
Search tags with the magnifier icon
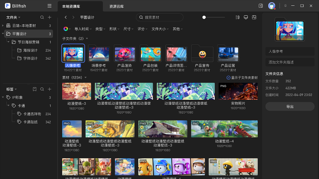[42, 89]
